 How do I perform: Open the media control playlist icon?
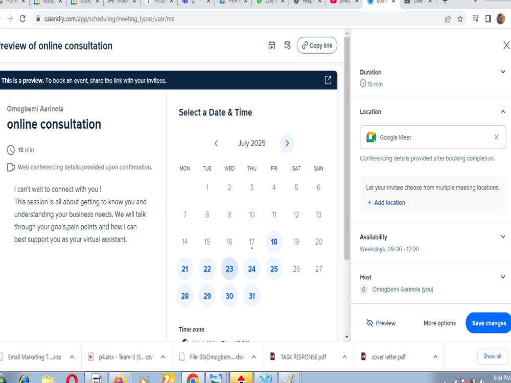[475, 19]
